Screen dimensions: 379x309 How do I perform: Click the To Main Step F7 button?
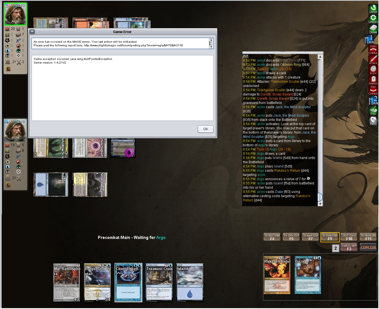[x=311, y=237]
